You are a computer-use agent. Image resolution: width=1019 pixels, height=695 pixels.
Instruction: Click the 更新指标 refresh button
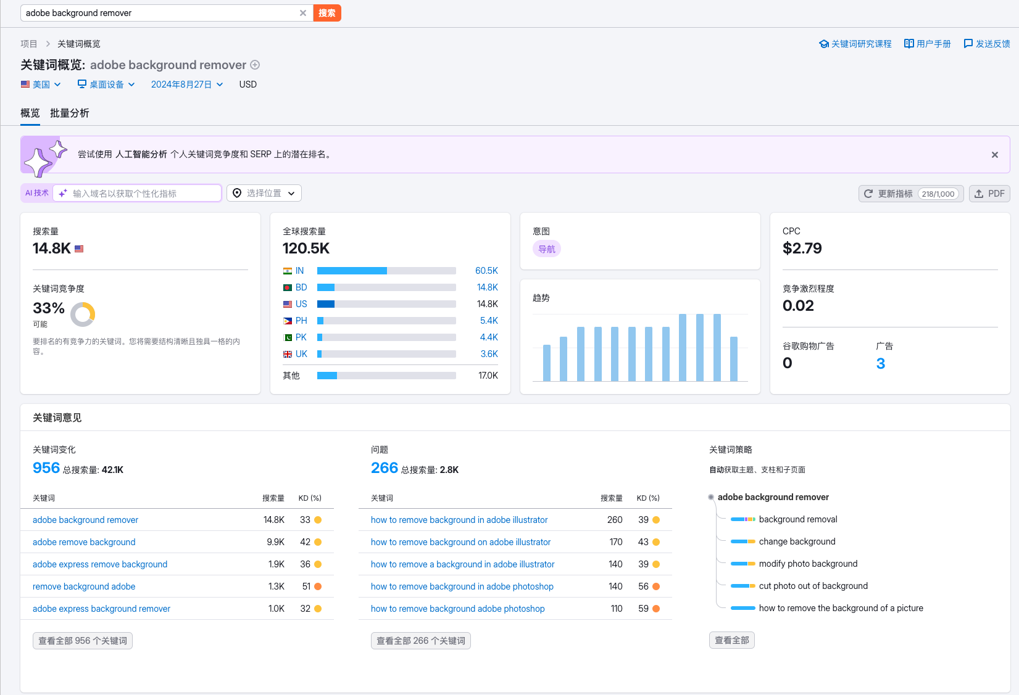911,194
